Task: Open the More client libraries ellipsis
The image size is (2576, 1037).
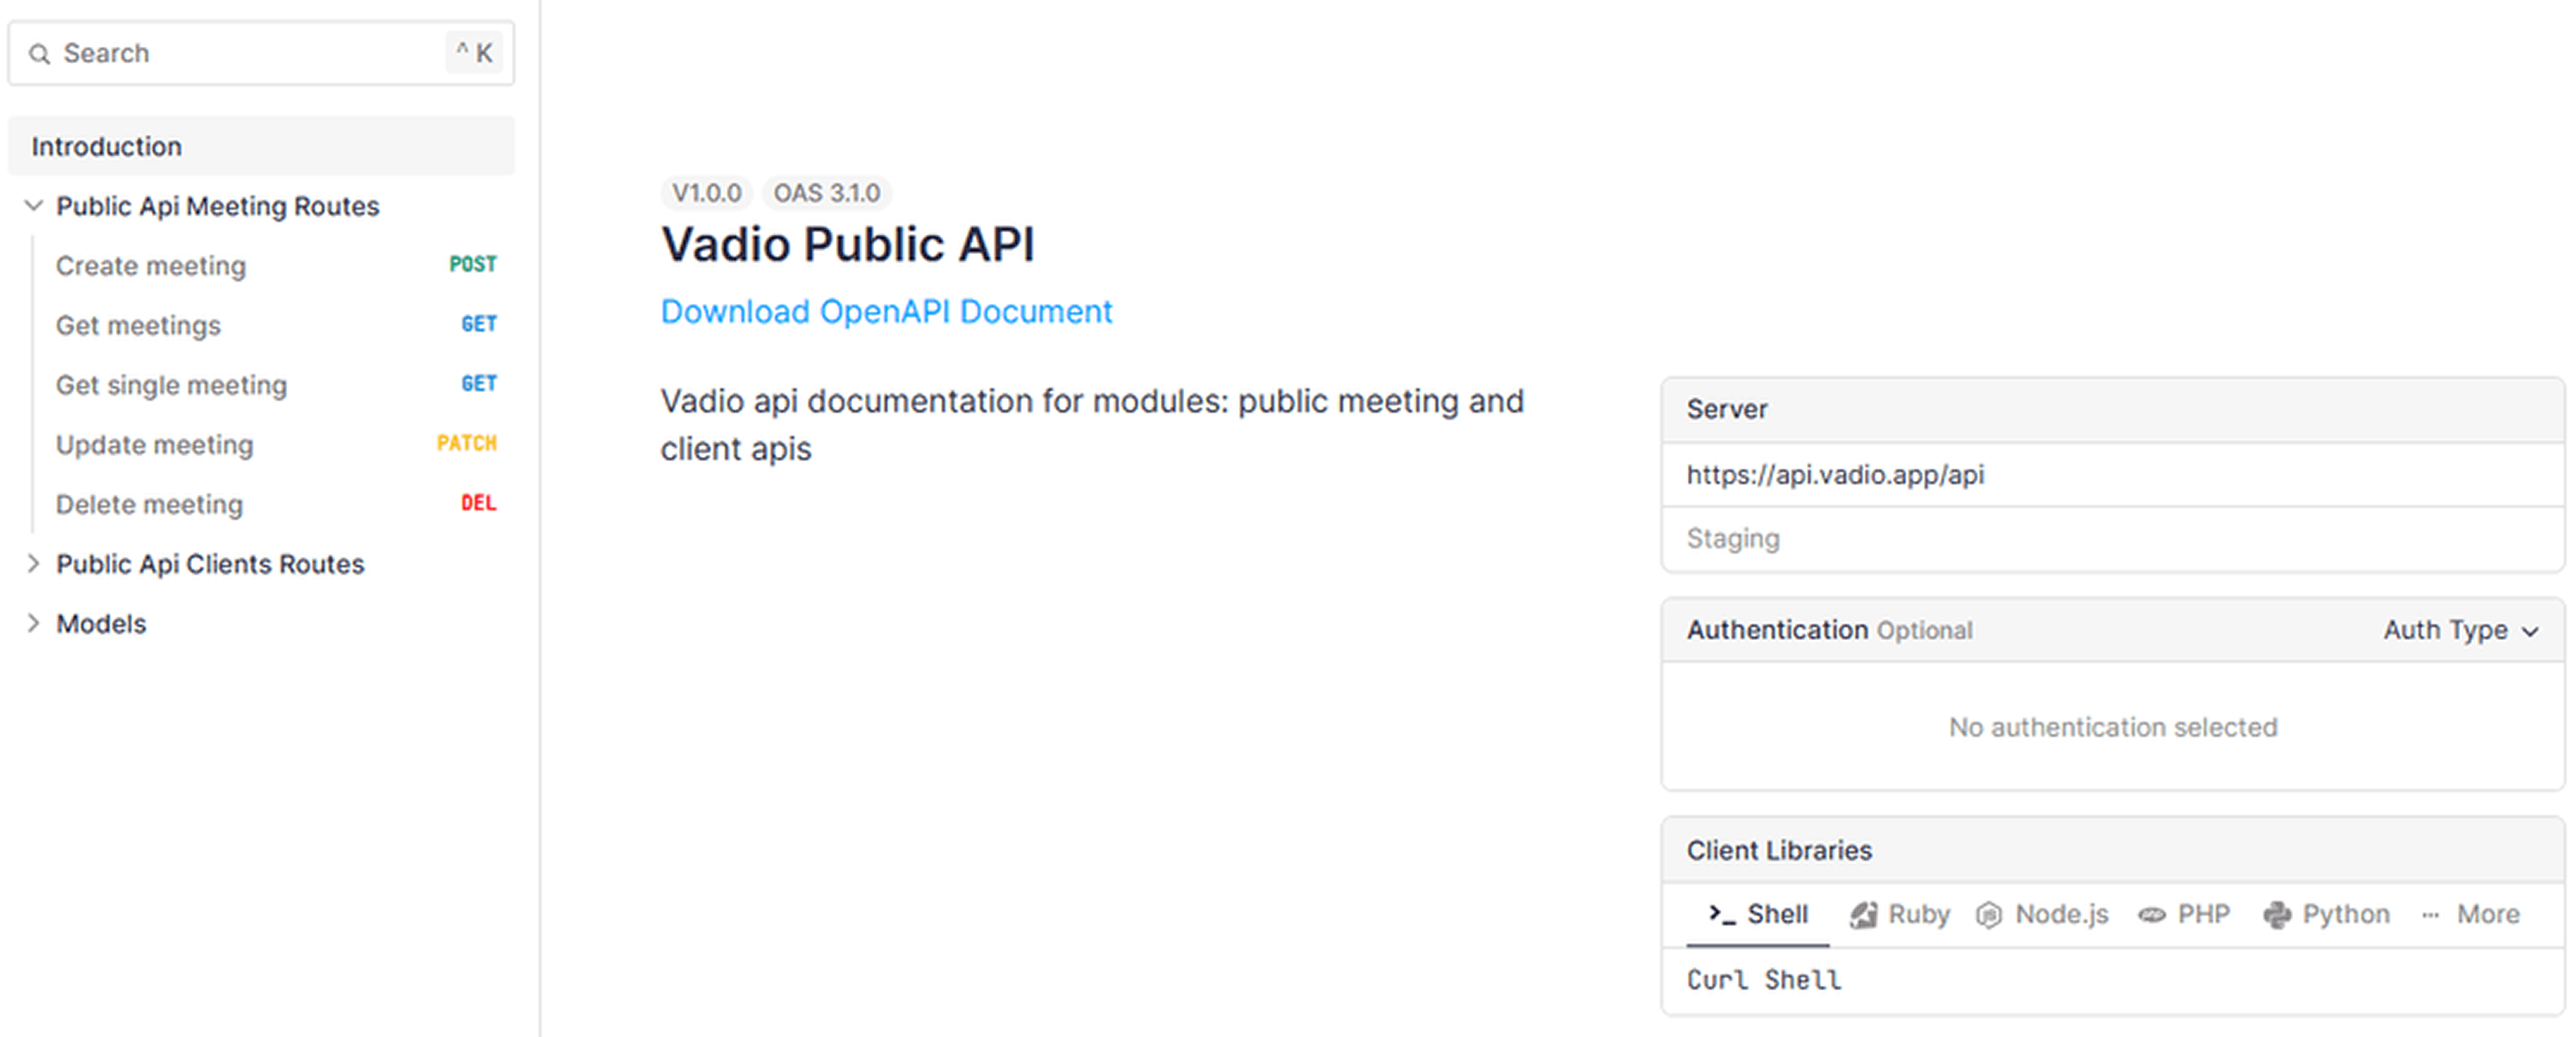Action: click(x=2430, y=915)
